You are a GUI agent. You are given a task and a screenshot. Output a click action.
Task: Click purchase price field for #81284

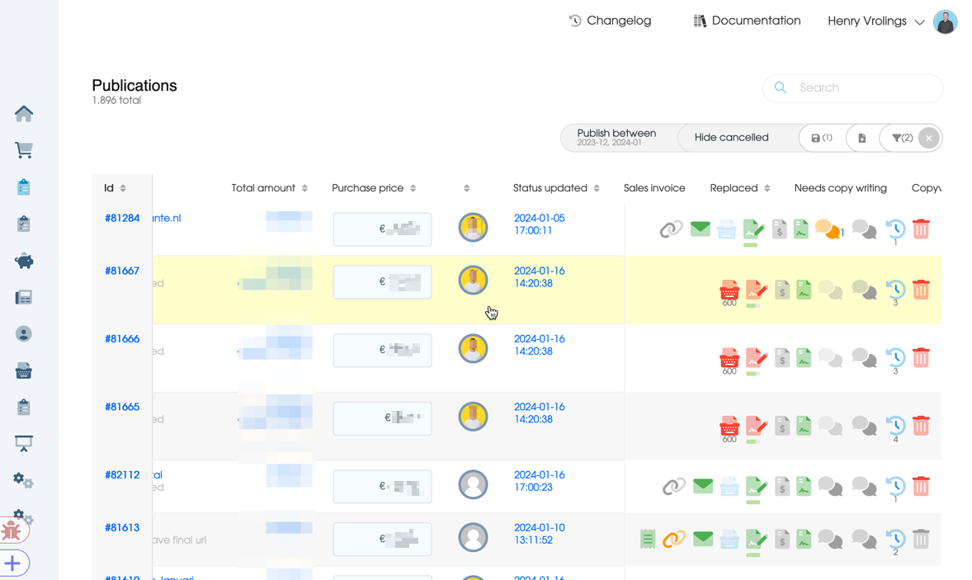383,229
